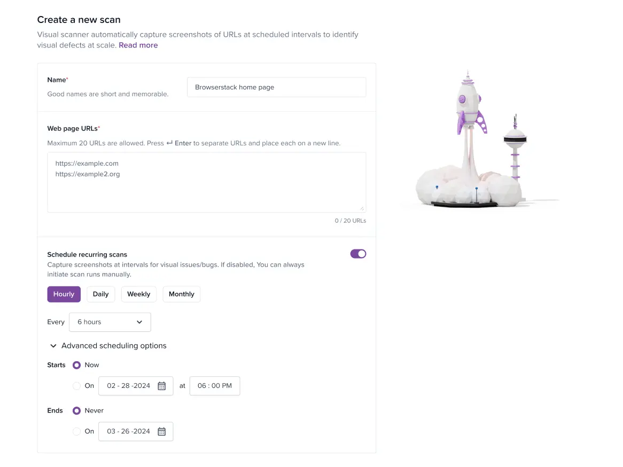Choose the Ends Never radio option
Image resolution: width=623 pixels, height=467 pixels.
pos(77,411)
